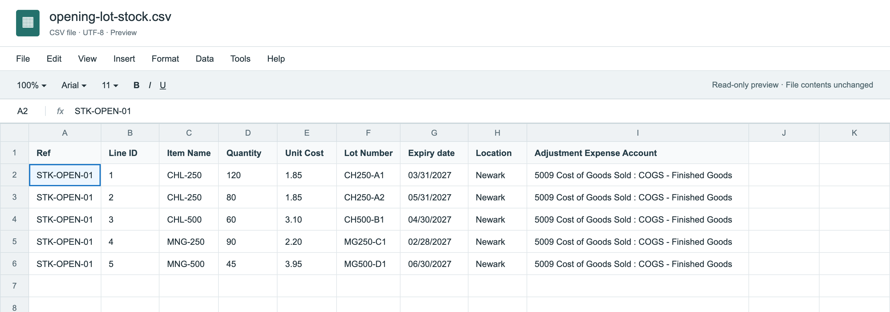Select column G header
890x312 pixels.
(x=434, y=133)
